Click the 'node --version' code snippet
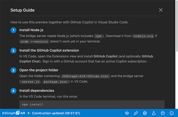This screenshot has width=178, height=117. [x=34, y=41]
